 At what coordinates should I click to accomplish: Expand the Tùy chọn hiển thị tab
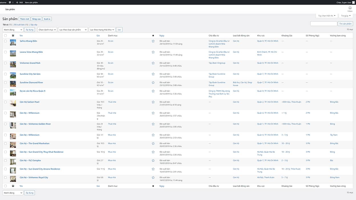pyautogui.click(x=327, y=16)
